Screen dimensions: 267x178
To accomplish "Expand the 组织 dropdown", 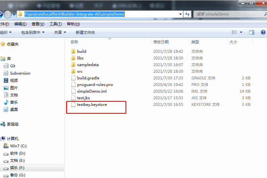I will (6, 32).
